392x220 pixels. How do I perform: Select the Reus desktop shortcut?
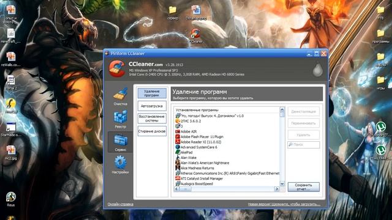(11, 200)
